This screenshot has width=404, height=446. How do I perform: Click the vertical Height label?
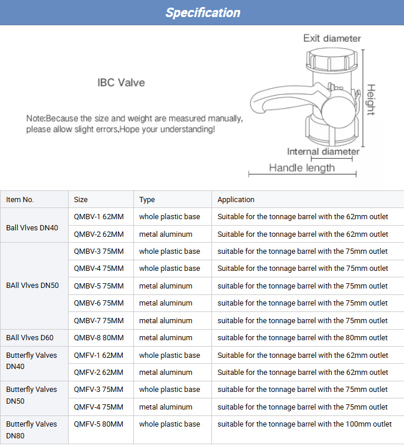(371, 99)
